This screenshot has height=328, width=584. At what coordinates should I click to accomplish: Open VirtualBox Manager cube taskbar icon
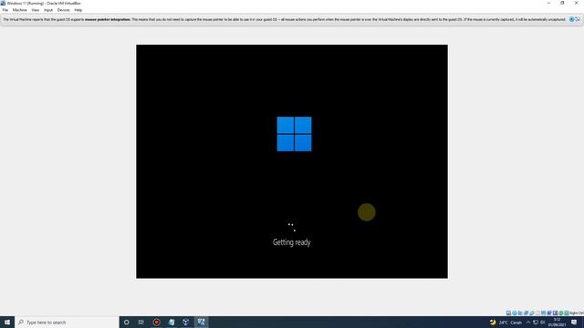click(186, 322)
